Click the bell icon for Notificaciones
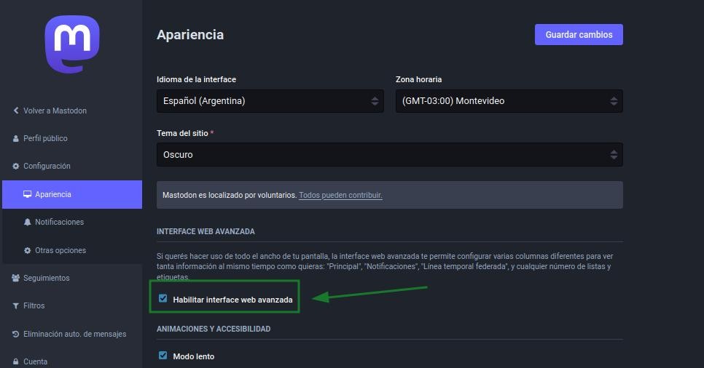704x368 pixels. (x=28, y=223)
